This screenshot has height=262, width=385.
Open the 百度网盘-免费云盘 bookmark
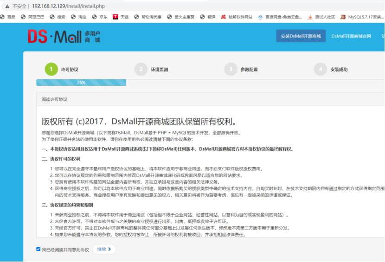click(x=280, y=17)
